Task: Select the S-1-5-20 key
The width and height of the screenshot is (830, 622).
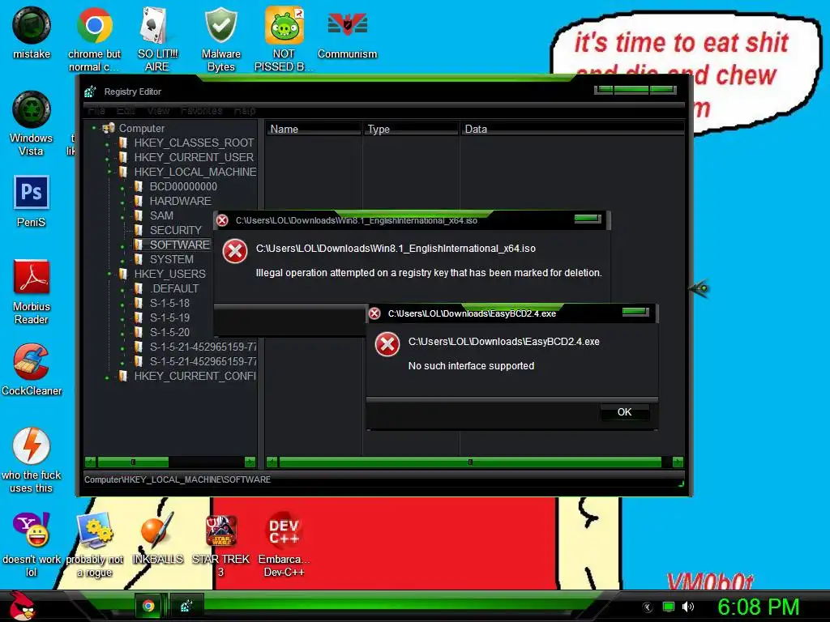Action: click(169, 332)
